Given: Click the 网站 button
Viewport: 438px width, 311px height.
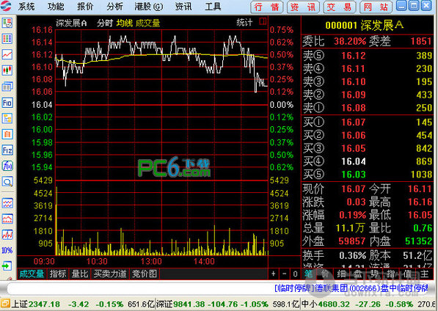Looking at the screenshot, I should [376, 7].
